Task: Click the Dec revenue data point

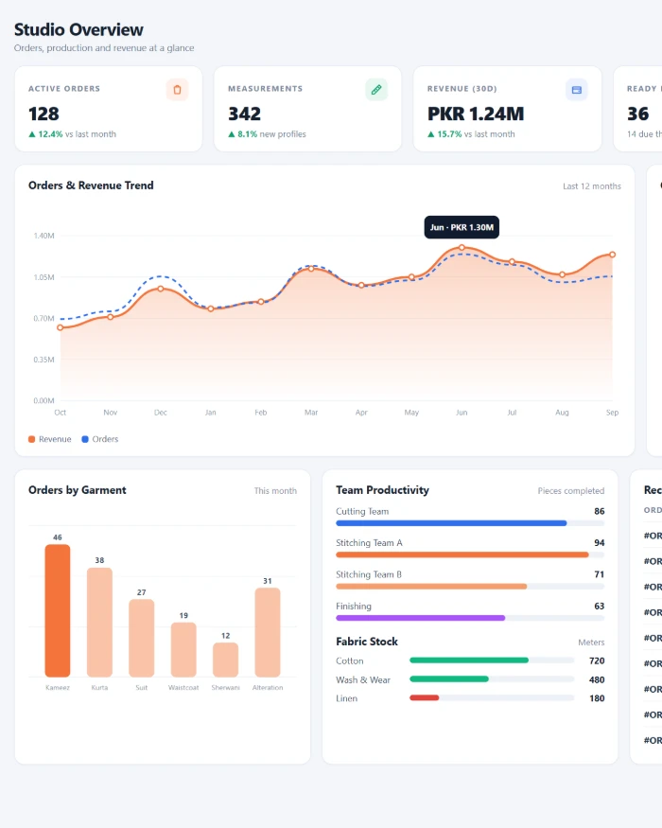Action: click(161, 289)
